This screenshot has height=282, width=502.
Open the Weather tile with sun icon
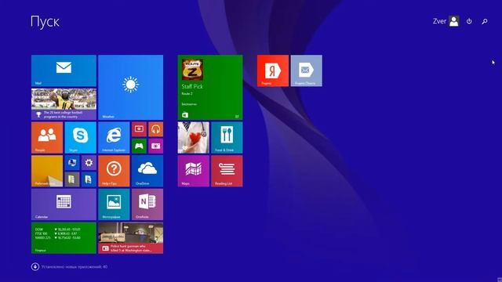[x=131, y=87]
